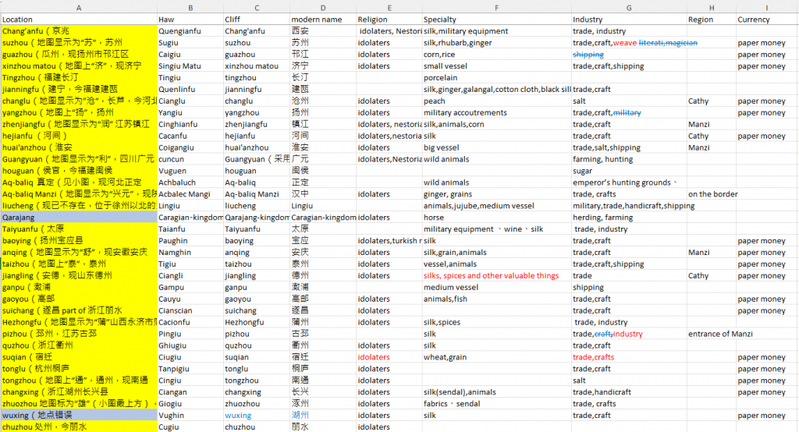Screen dimensions: 799x432
Task: Select column B header
Action: click(190, 8)
